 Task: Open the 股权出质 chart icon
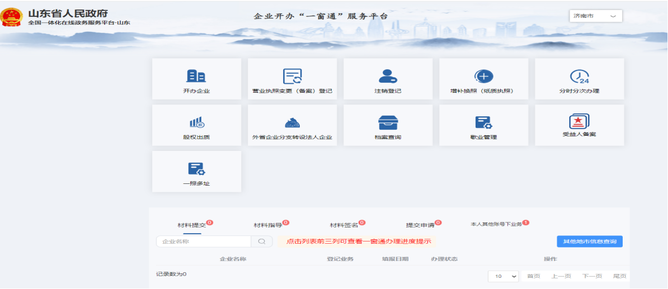tap(196, 122)
